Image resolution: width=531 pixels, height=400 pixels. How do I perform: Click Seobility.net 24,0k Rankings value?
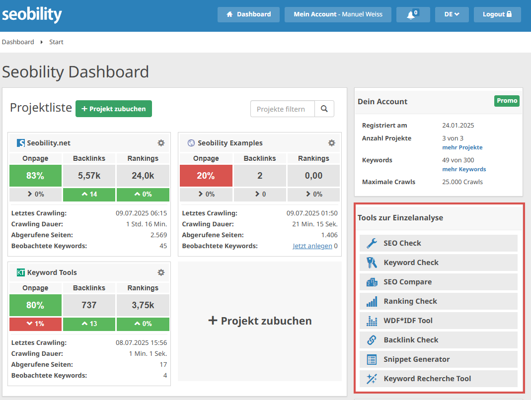[143, 176]
